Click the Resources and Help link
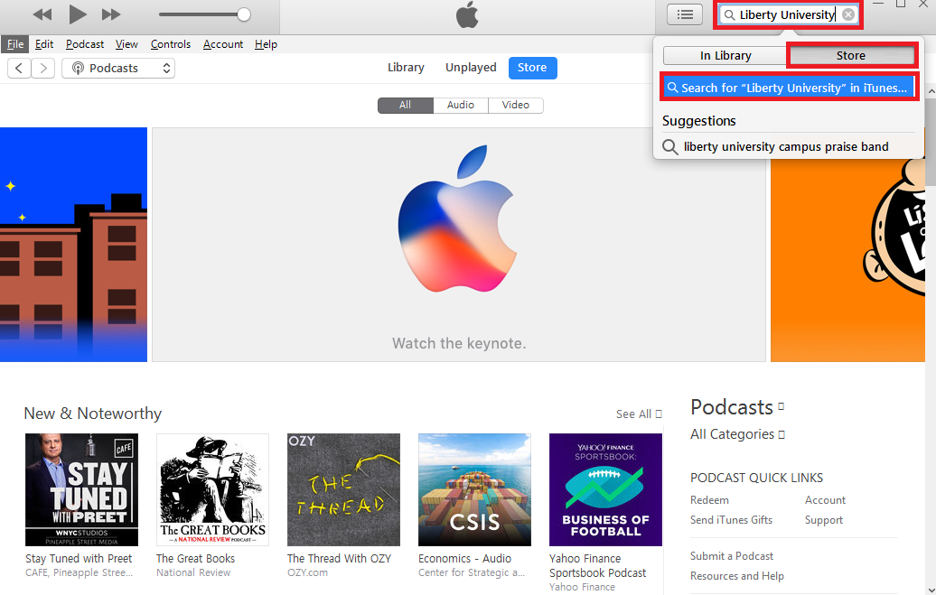Viewport: 936px width, 595px height. pyautogui.click(x=737, y=576)
